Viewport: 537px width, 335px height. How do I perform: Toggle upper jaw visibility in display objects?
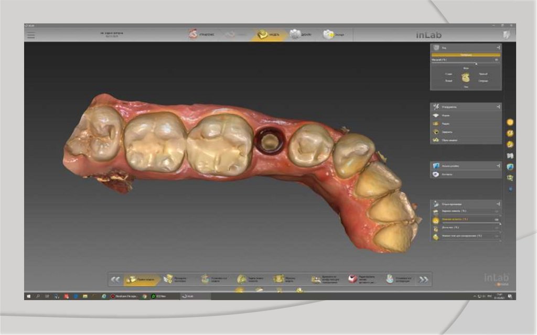(436, 212)
